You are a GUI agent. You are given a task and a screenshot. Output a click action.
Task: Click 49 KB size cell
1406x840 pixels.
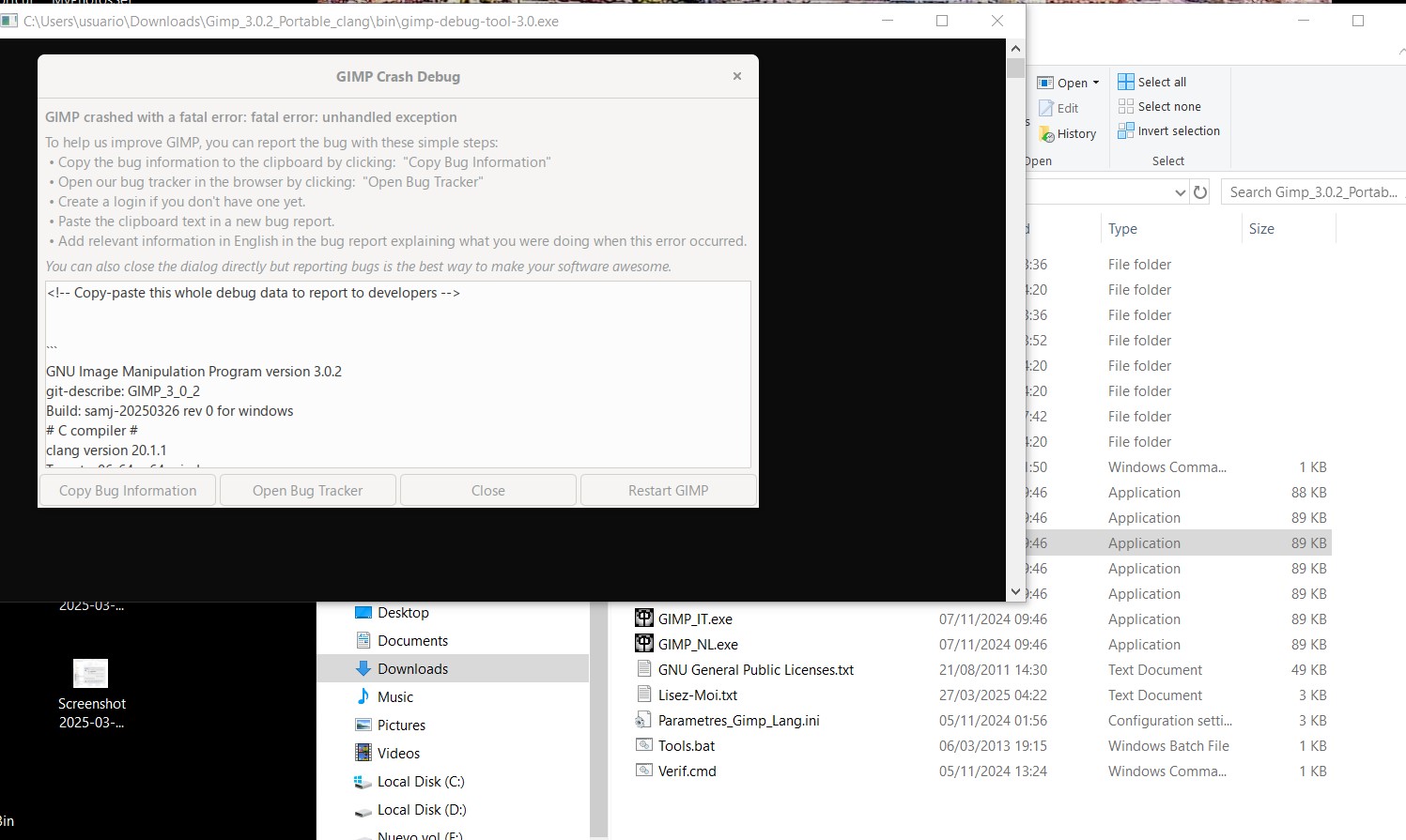pos(1308,669)
